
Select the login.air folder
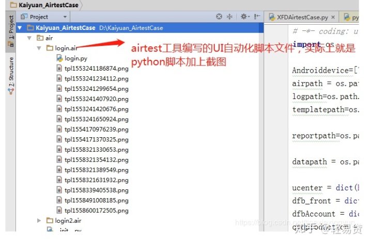click(66, 48)
